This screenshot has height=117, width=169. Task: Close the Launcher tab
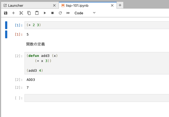tap(54, 5)
